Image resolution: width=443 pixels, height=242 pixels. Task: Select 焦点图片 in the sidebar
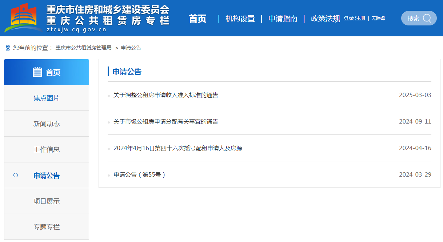click(x=47, y=98)
